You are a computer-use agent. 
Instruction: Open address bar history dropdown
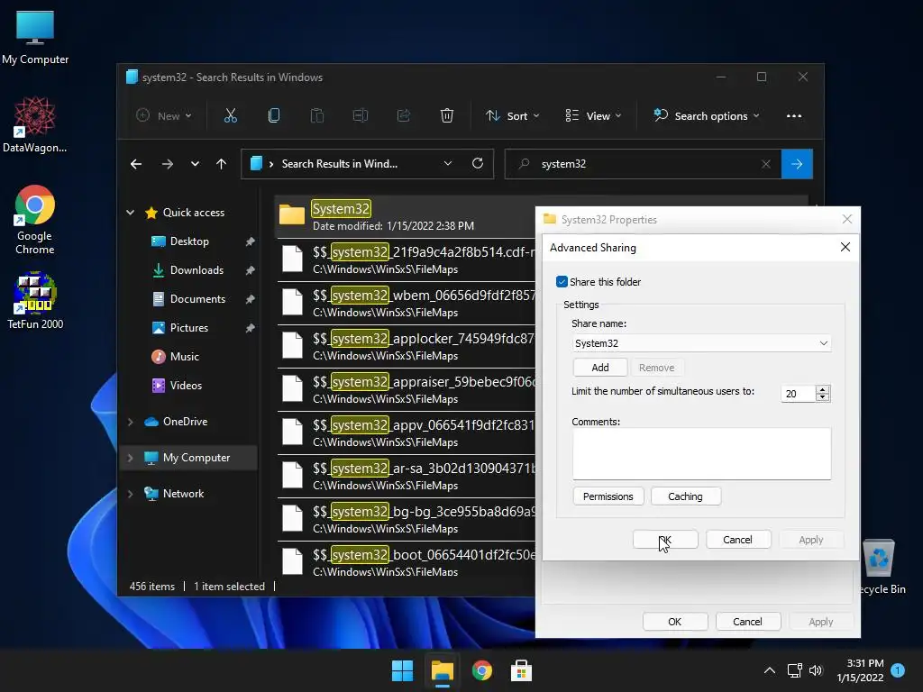click(x=448, y=164)
